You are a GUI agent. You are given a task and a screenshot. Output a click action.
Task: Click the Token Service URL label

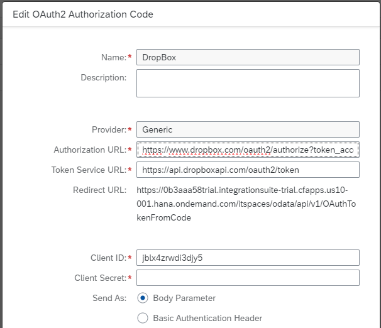point(88,170)
